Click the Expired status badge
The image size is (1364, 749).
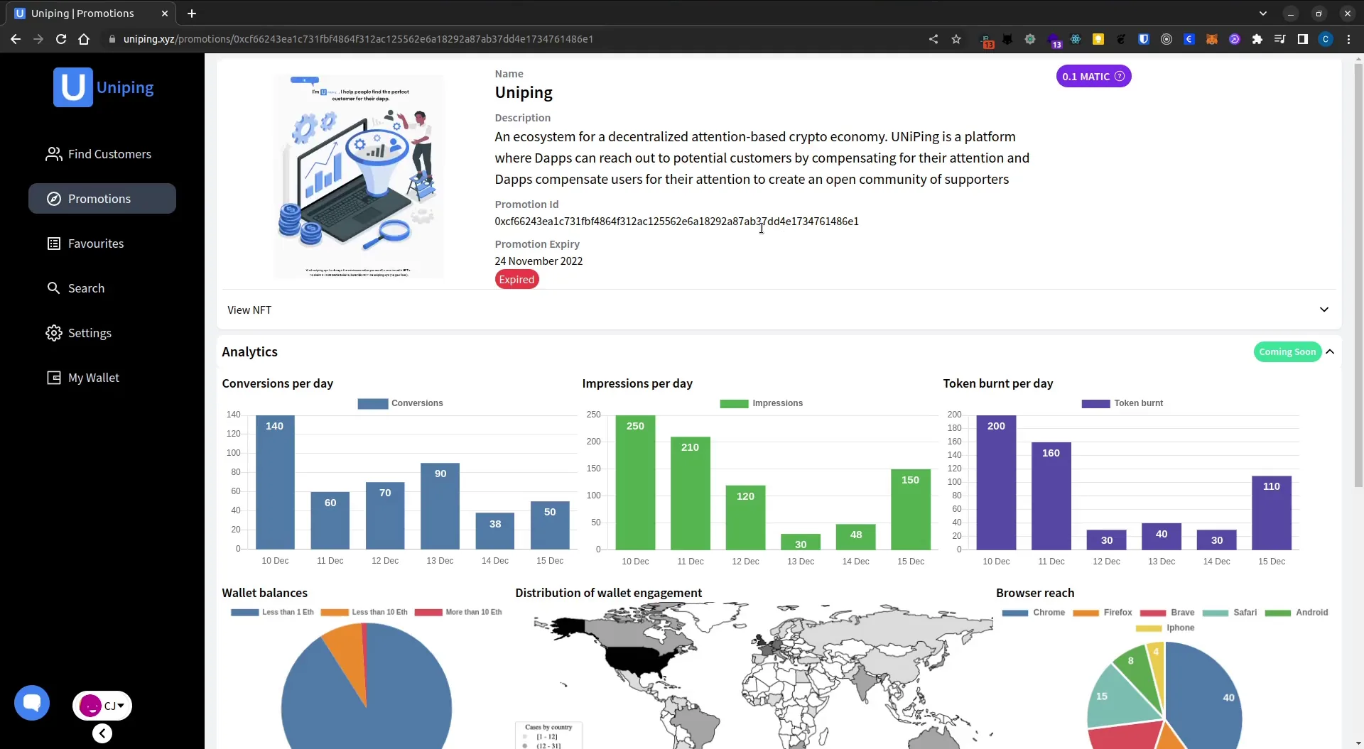516,280
